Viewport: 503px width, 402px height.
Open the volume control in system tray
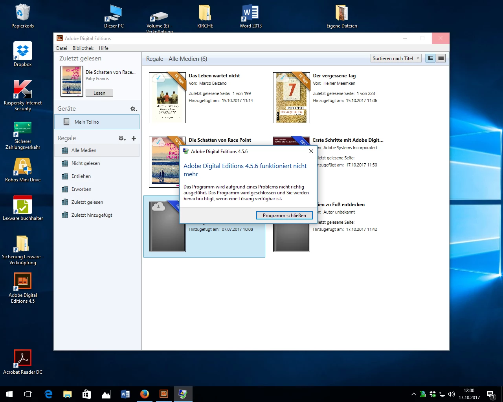click(x=452, y=394)
